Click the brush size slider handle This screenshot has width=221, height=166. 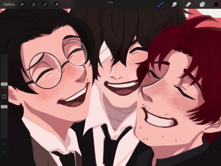(x=4, y=84)
